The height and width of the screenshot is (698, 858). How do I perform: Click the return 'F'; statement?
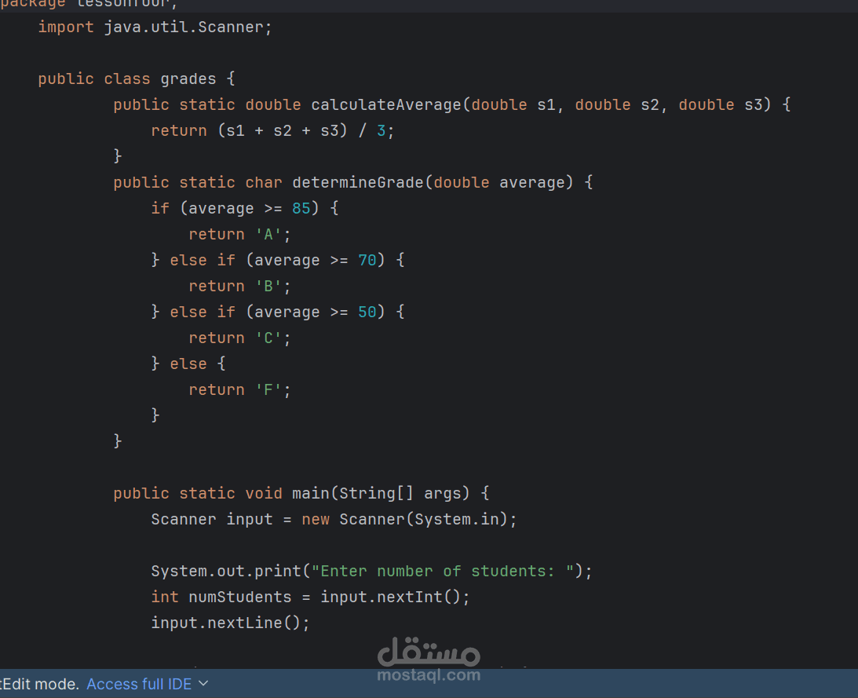click(x=239, y=389)
